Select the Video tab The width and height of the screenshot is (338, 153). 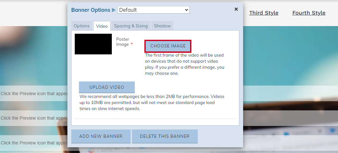point(102,26)
